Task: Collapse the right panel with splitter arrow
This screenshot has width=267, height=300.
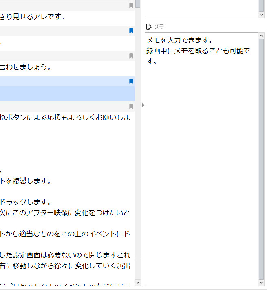Action: coord(143,105)
